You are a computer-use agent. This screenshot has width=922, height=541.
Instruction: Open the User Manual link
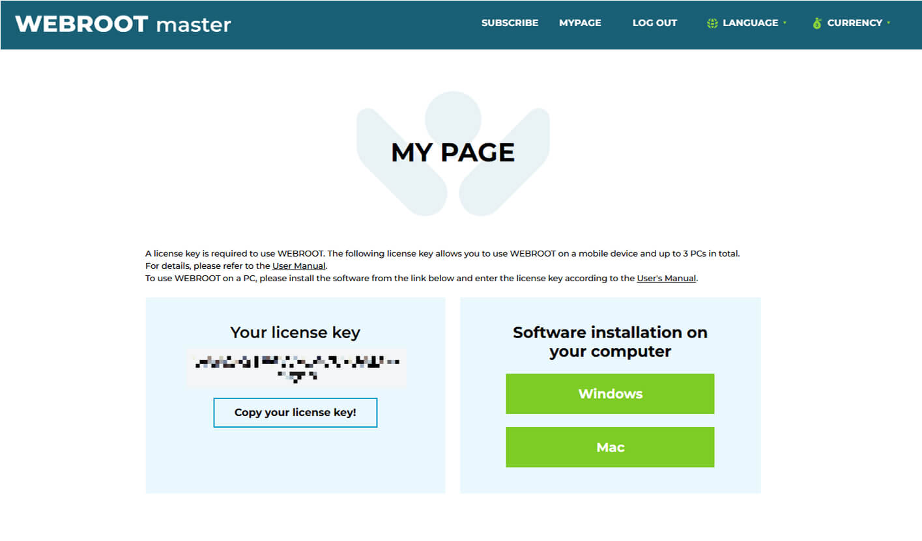(298, 266)
